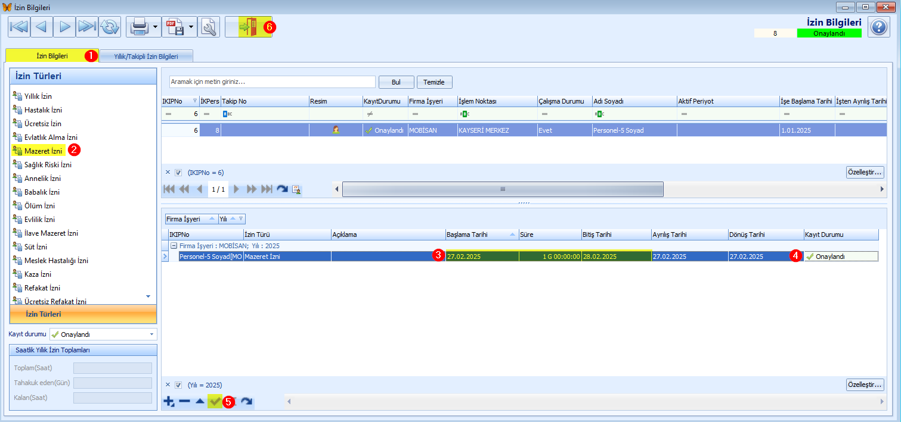Viewport: 901px width, 422px height.
Task: Collapse the Firma İşyeri : MOBİSAN group
Action: [174, 245]
